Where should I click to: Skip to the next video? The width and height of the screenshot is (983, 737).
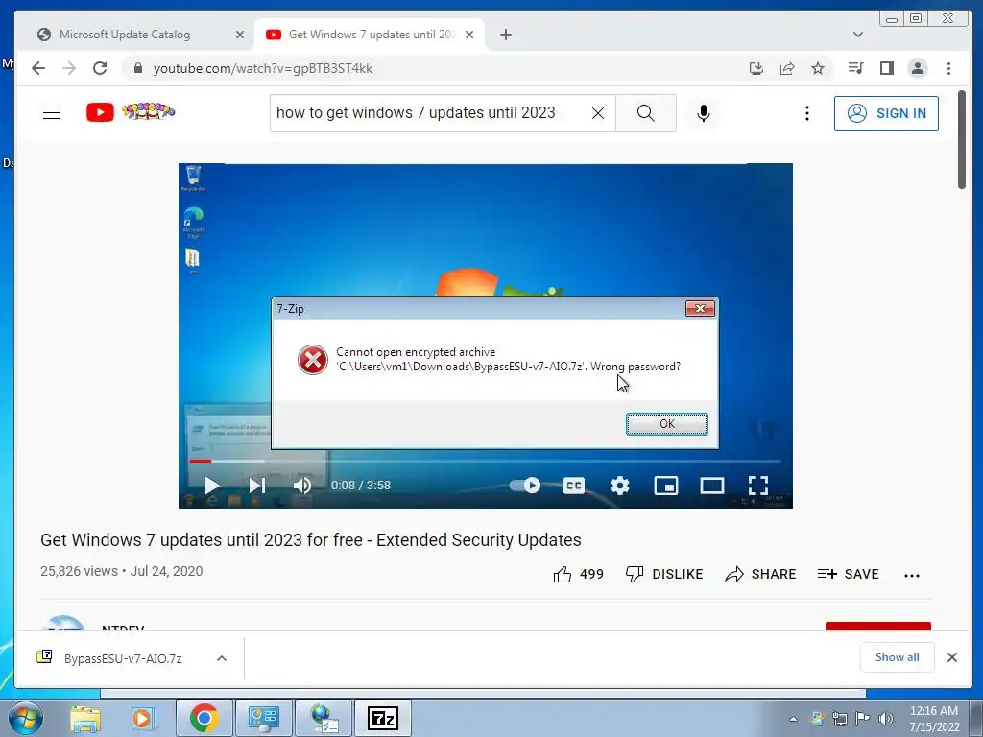[x=257, y=485]
